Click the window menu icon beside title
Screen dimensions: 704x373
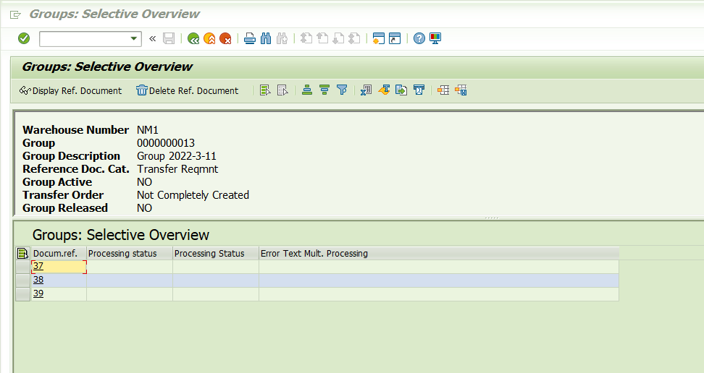point(15,14)
